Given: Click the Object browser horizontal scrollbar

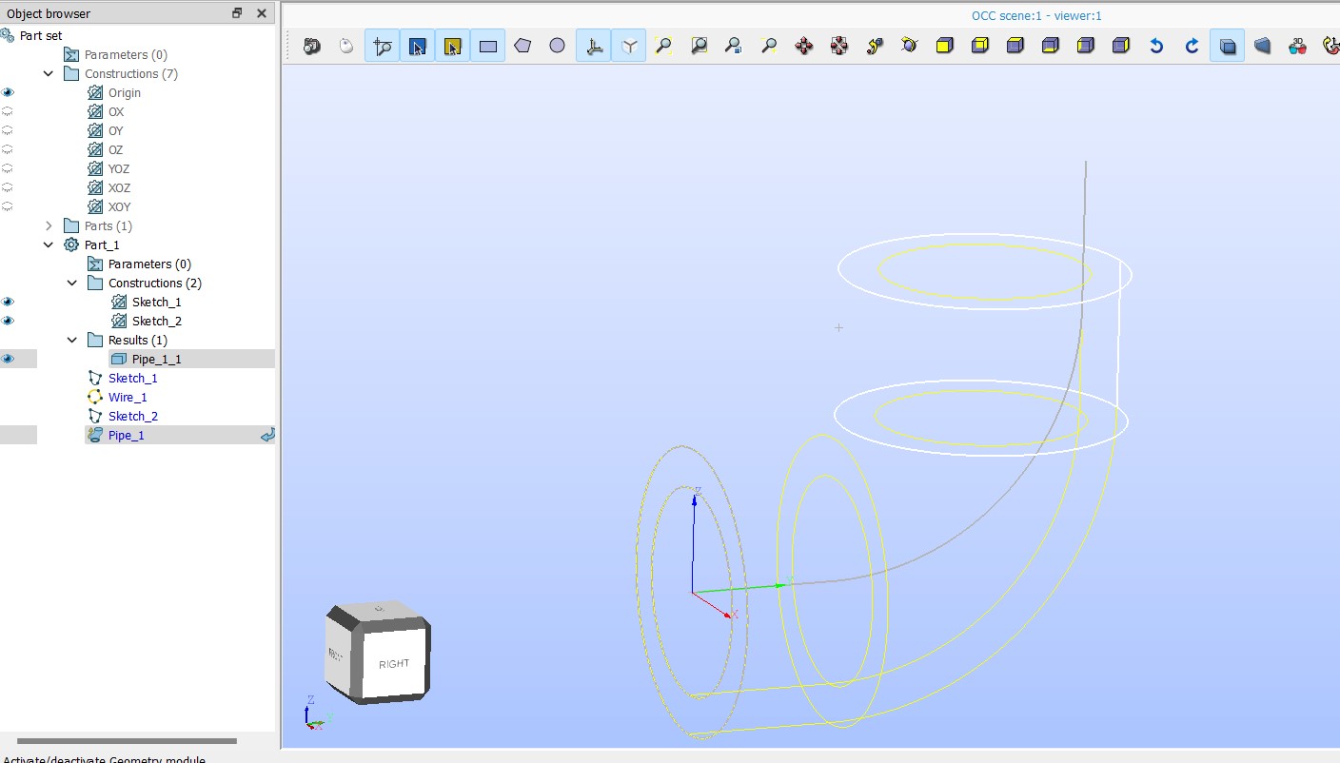Looking at the screenshot, I should (x=127, y=740).
